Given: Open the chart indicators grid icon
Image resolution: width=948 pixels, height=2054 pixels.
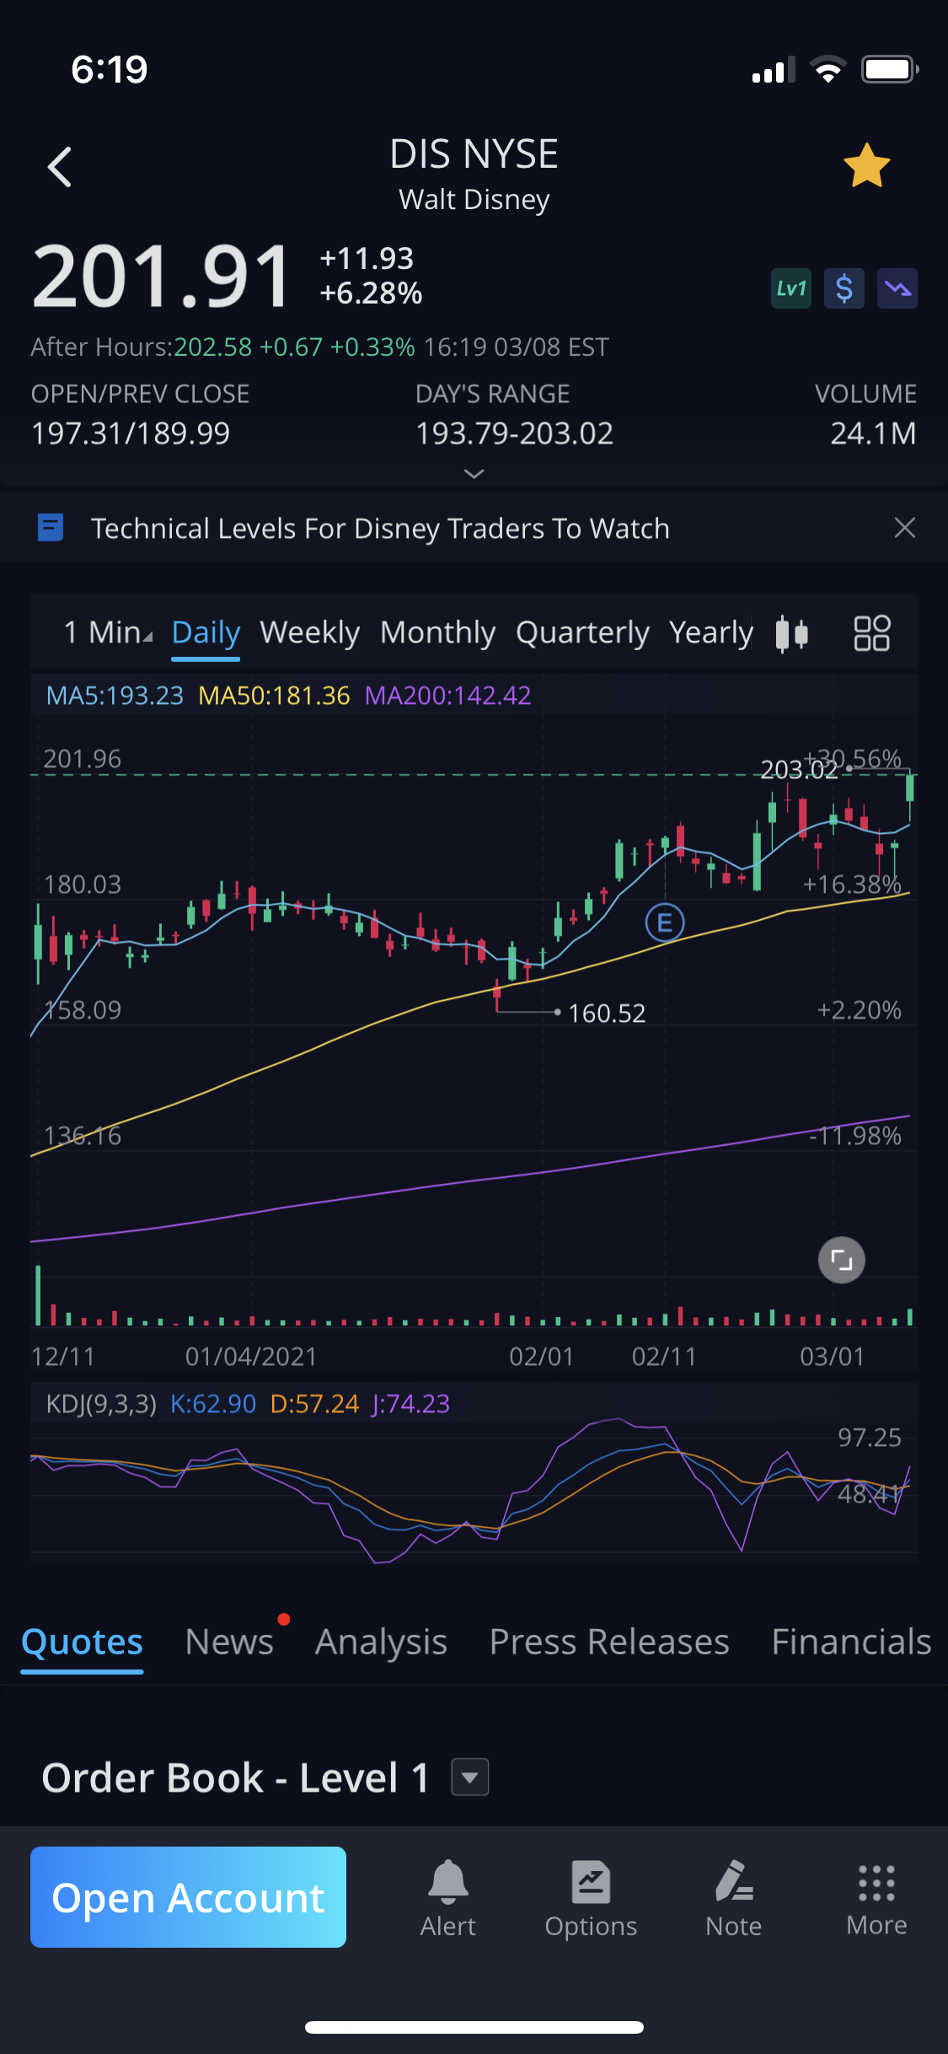Looking at the screenshot, I should click(x=871, y=633).
